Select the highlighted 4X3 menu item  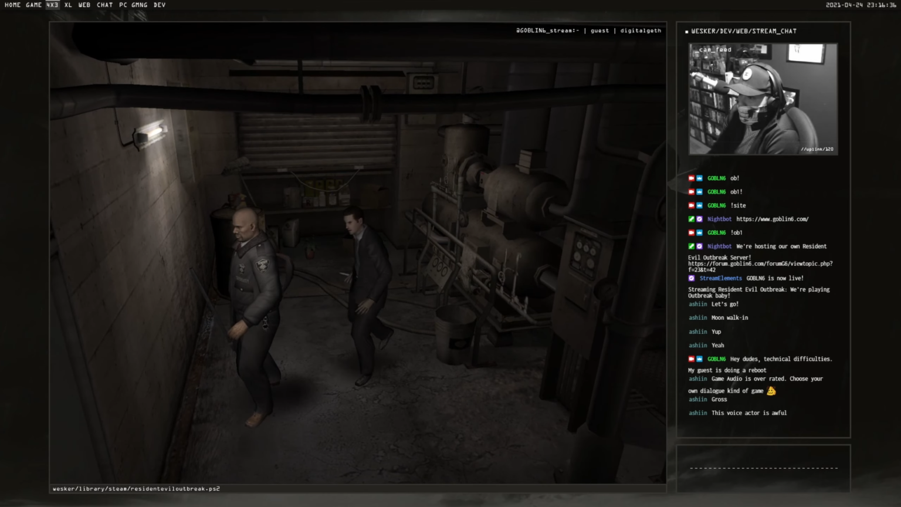(52, 5)
